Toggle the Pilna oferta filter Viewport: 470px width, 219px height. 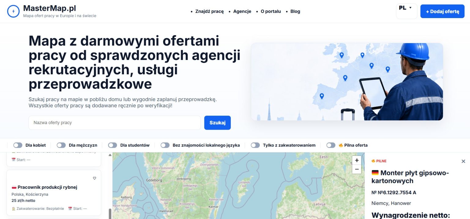[331, 145]
